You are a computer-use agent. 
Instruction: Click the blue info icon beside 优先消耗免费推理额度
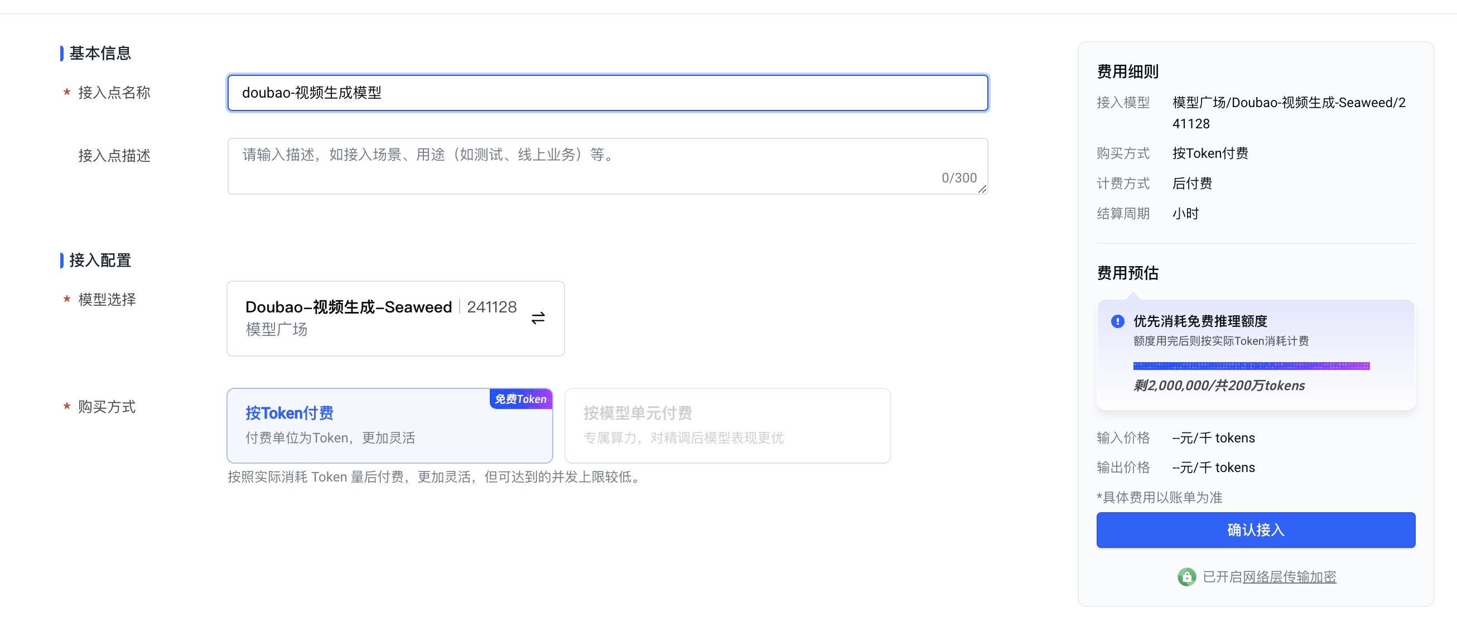(1117, 321)
